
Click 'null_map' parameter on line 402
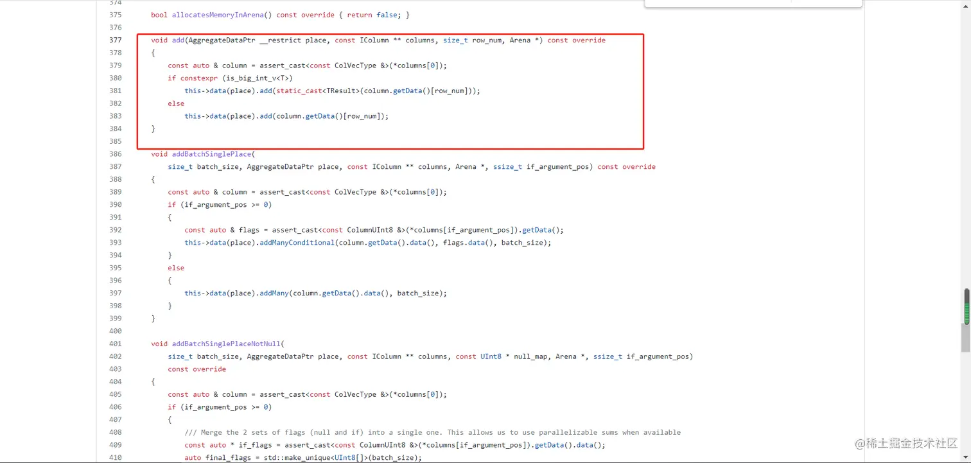[530, 356]
